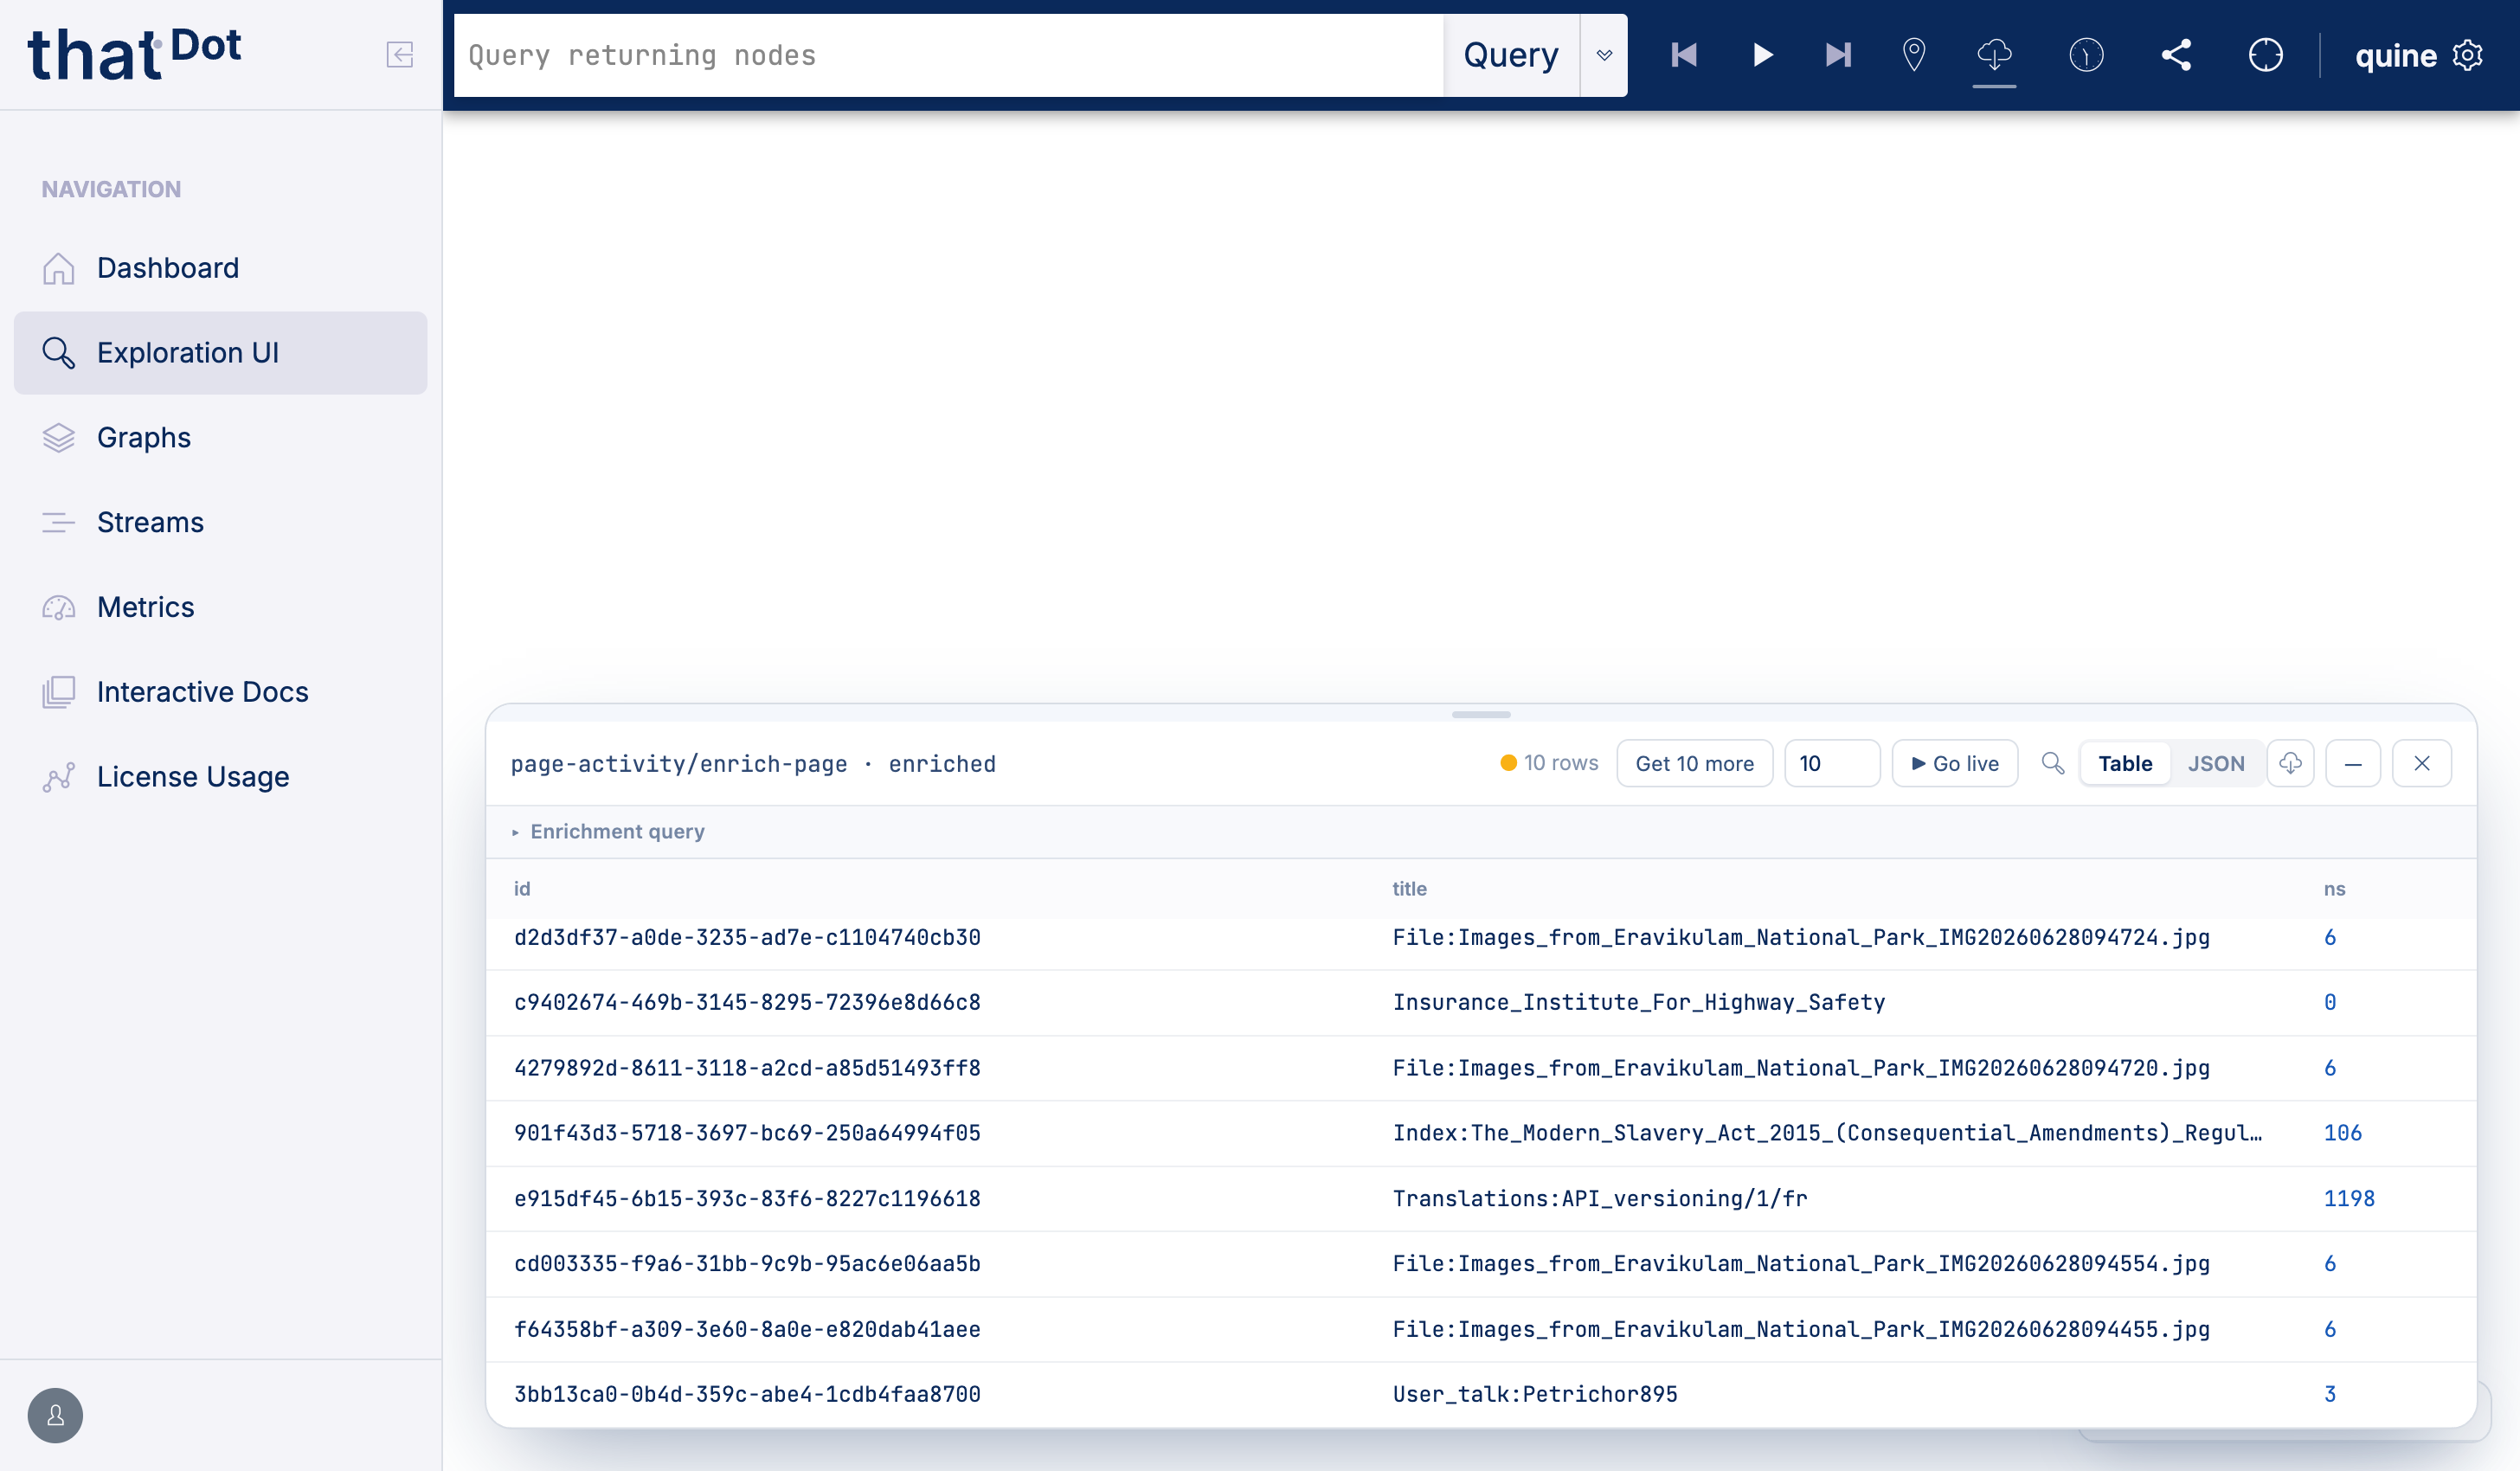Click the page-activity/enrich-page panel title
This screenshot has height=1471, width=2520.
752,763
